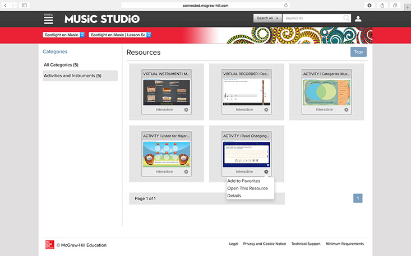Go forward with browser forward arrow
411x256 pixels.
tap(13, 5)
